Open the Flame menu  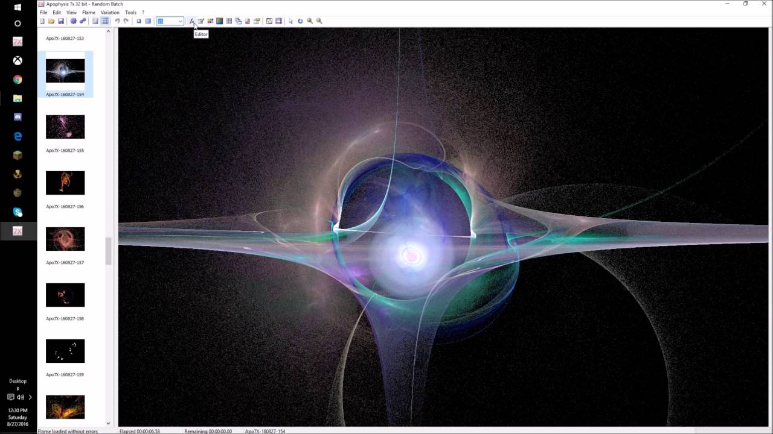[89, 12]
